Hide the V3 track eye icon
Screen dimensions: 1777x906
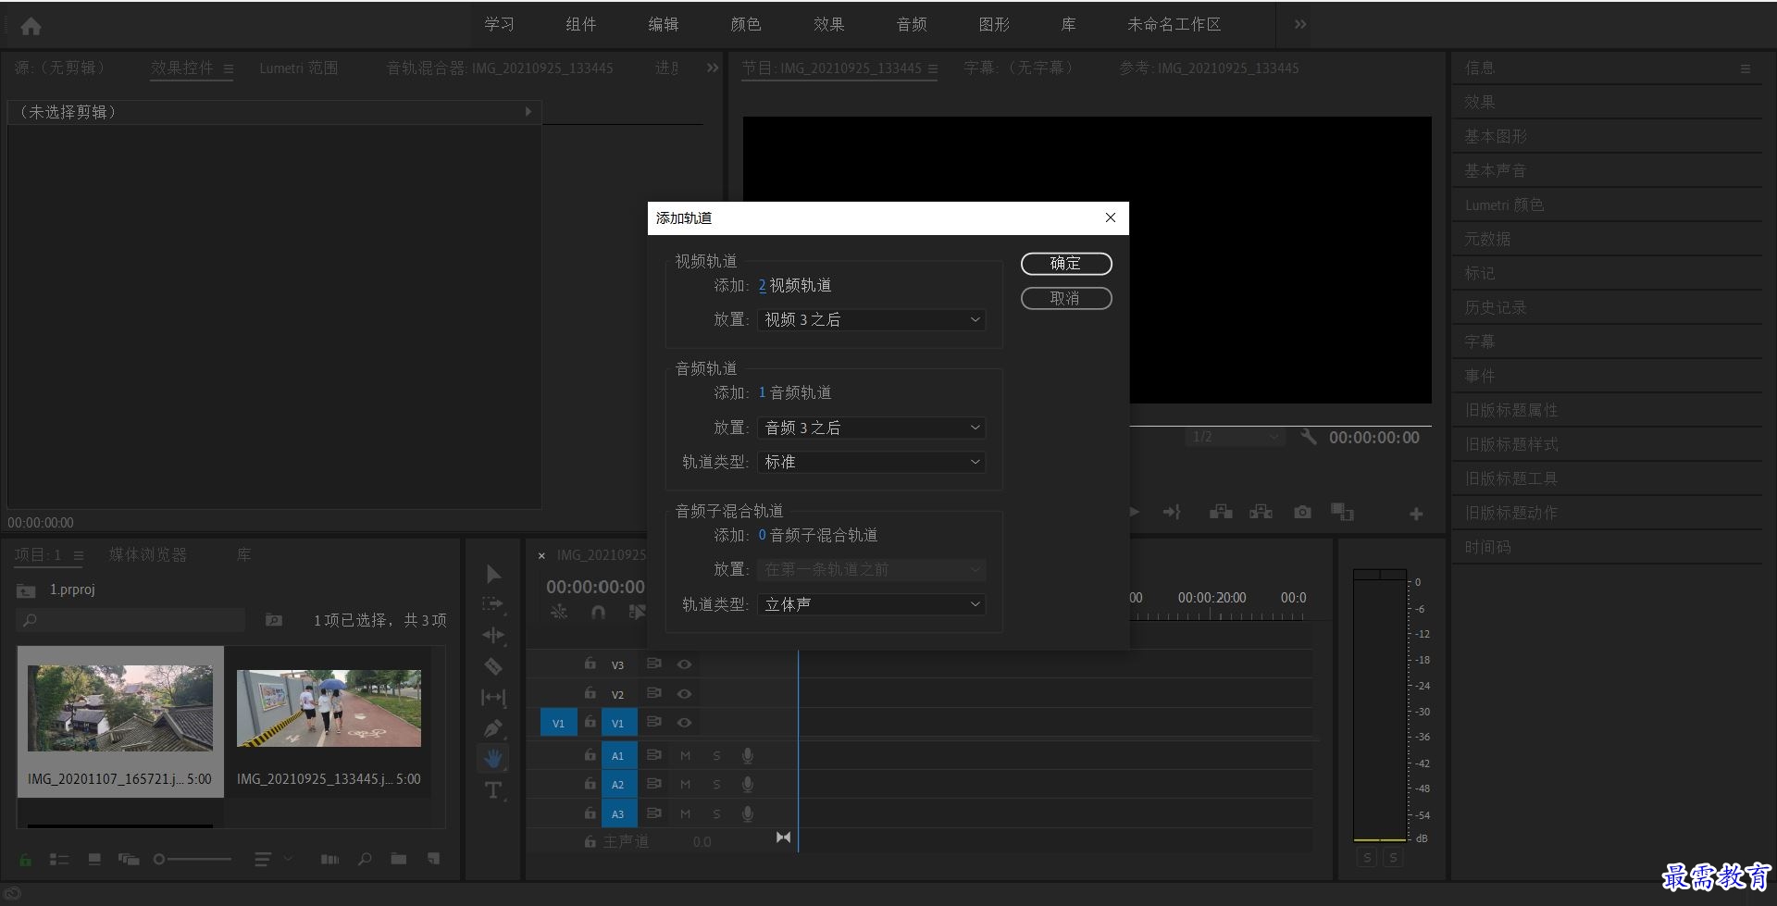tap(684, 664)
